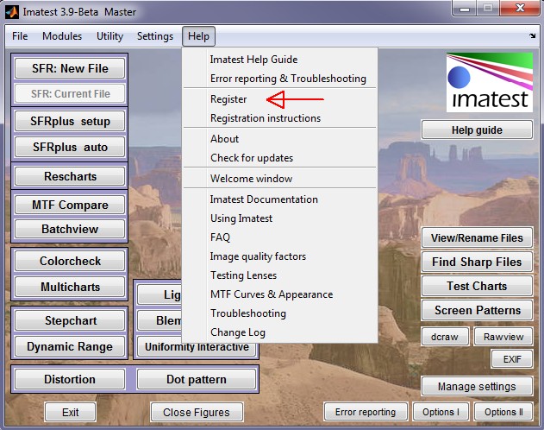Open Rawview
This screenshot has width=544, height=430.
[503, 337]
